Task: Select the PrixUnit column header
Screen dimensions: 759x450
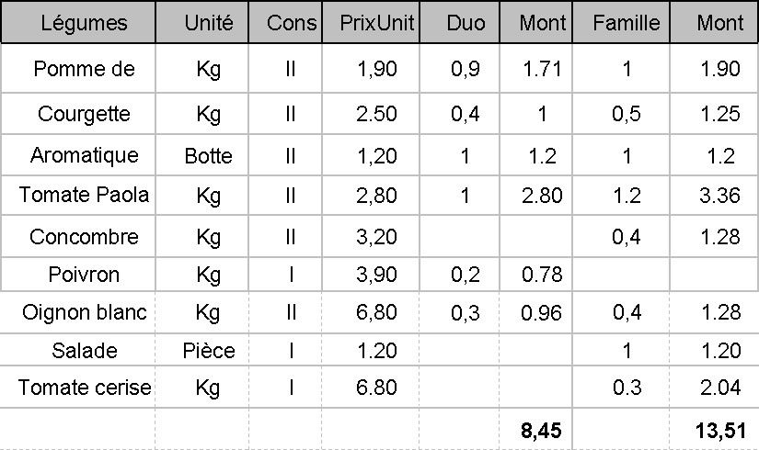Action: [372, 23]
